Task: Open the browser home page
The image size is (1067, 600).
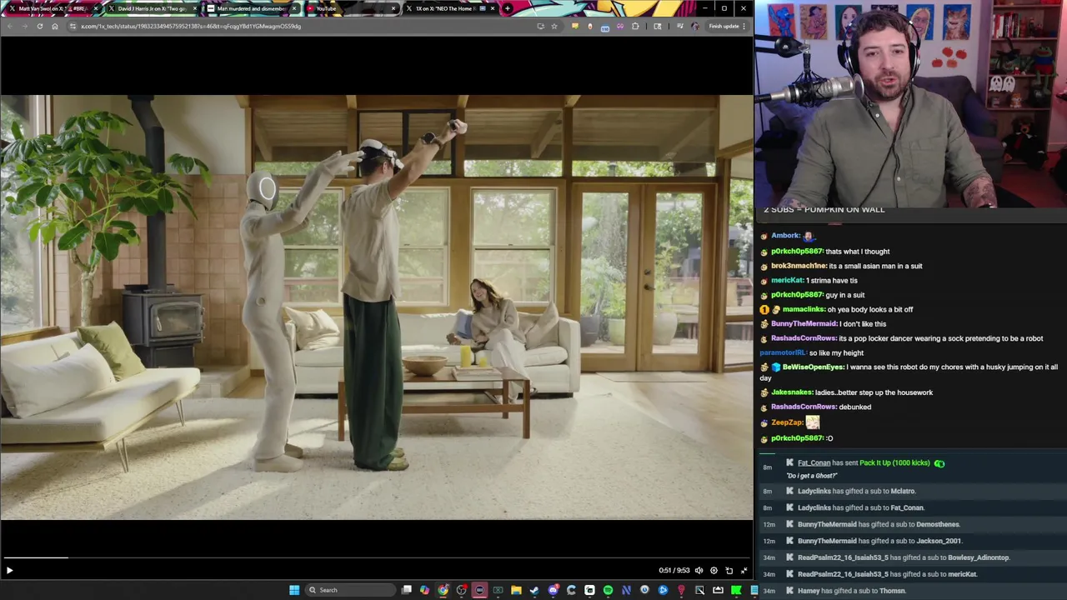Action: [x=55, y=26]
